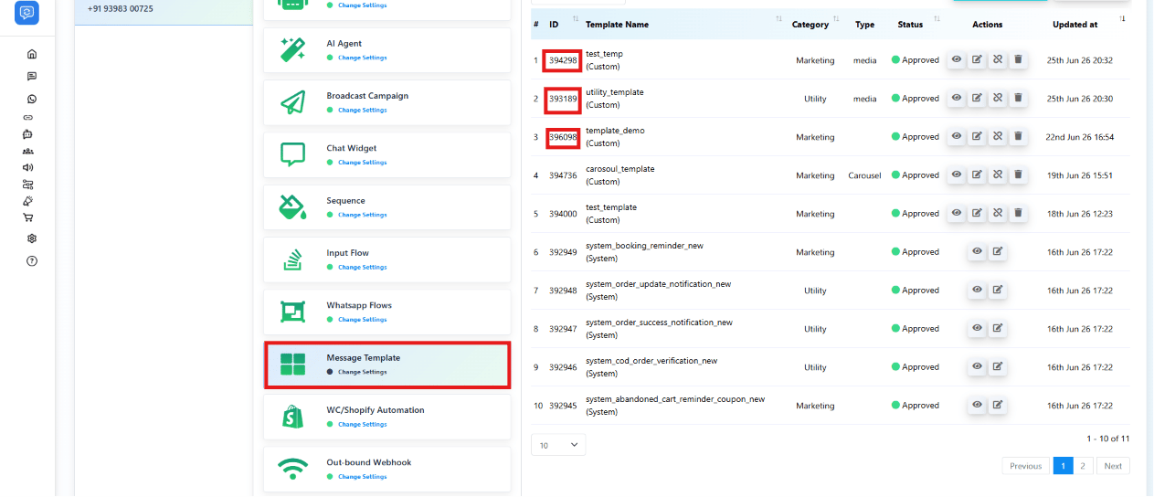Open the chat message icon in sidebar
Screen dimensions: 1154x497
[32, 76]
